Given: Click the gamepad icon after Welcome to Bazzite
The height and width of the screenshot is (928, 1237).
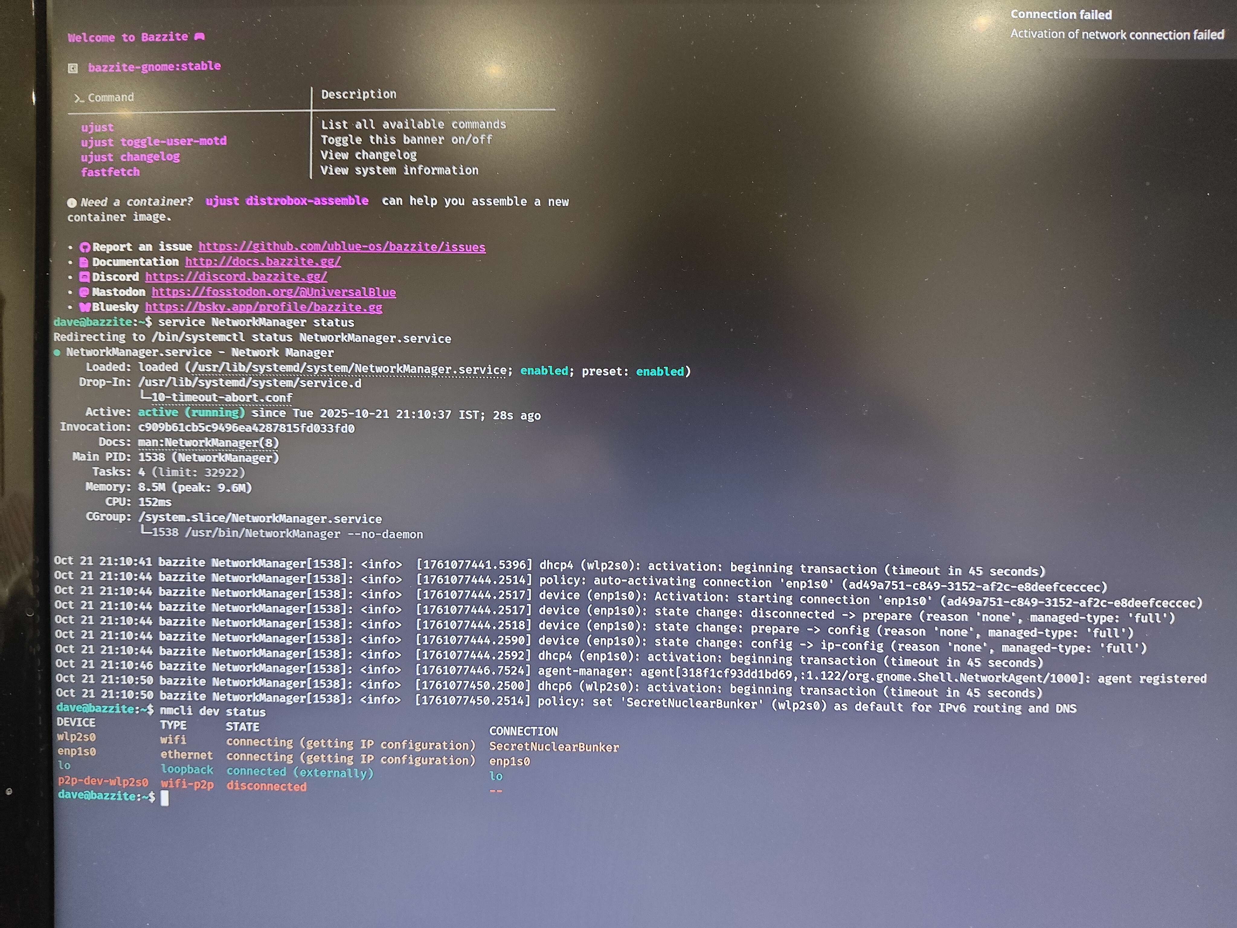Looking at the screenshot, I should point(200,37).
